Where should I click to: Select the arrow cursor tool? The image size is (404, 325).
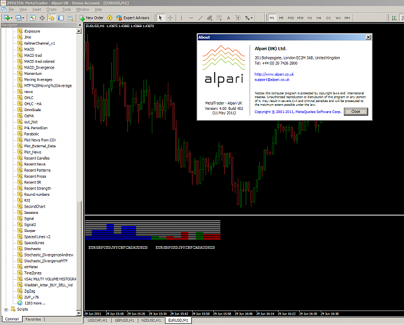click(x=160, y=18)
